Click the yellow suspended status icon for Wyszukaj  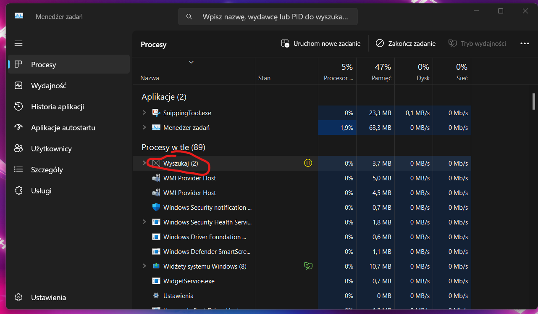coord(308,163)
